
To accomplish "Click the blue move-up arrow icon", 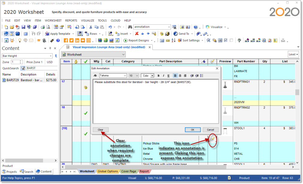I will coord(143,34).
